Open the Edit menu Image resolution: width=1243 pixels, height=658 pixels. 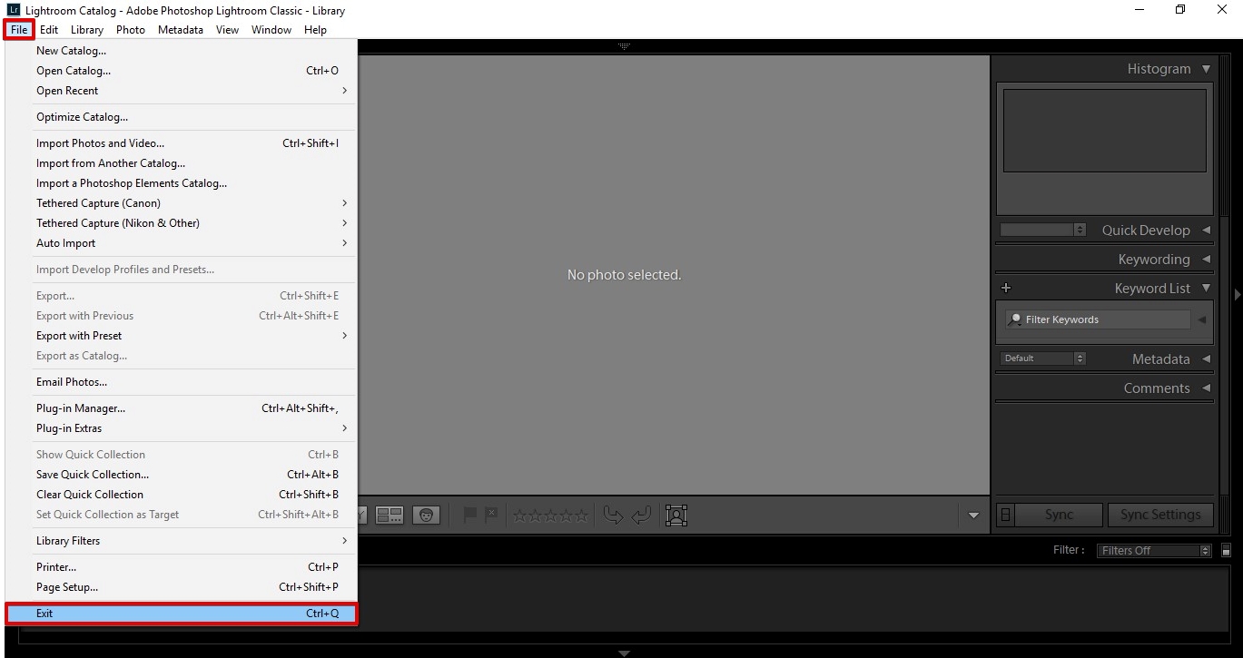click(x=49, y=29)
